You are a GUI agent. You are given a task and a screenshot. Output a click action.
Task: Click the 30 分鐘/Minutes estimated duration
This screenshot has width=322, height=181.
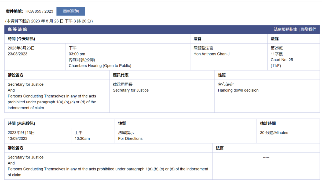tap(274, 133)
